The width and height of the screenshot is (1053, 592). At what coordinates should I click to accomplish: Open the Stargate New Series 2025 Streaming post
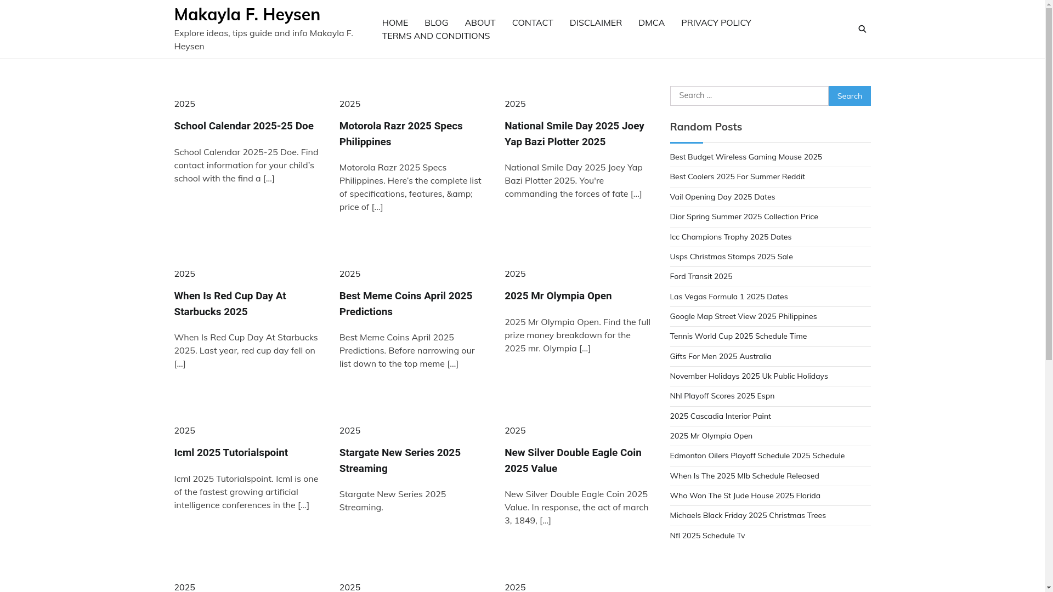click(400, 460)
